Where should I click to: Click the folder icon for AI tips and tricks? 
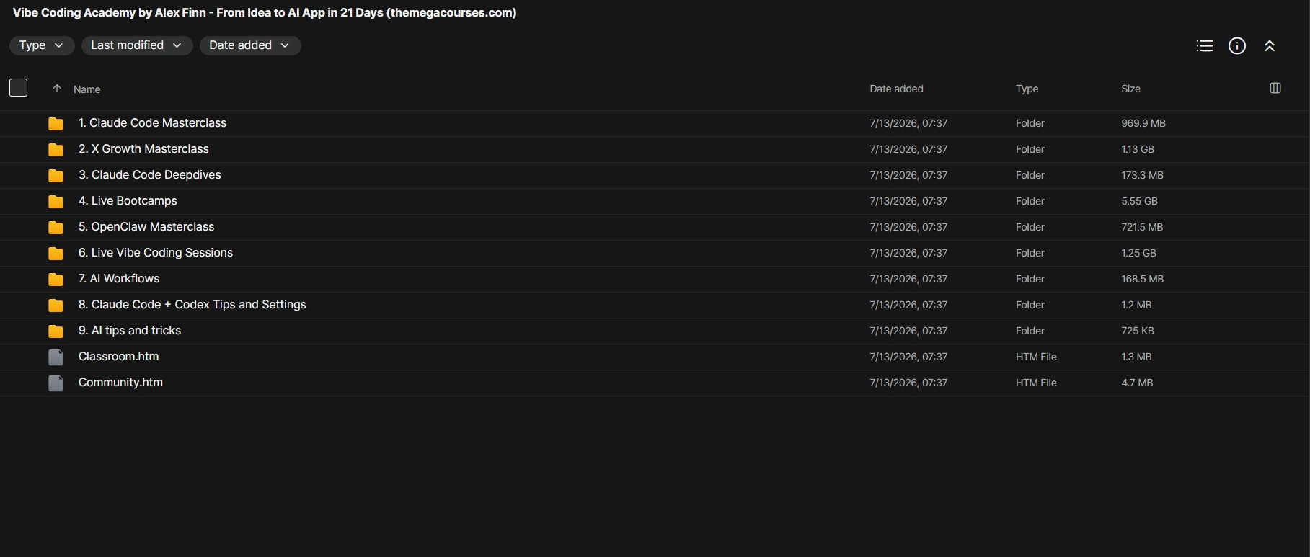[56, 331]
